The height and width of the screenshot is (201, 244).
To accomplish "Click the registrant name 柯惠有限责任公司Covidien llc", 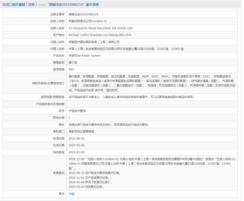I will (88, 21).
